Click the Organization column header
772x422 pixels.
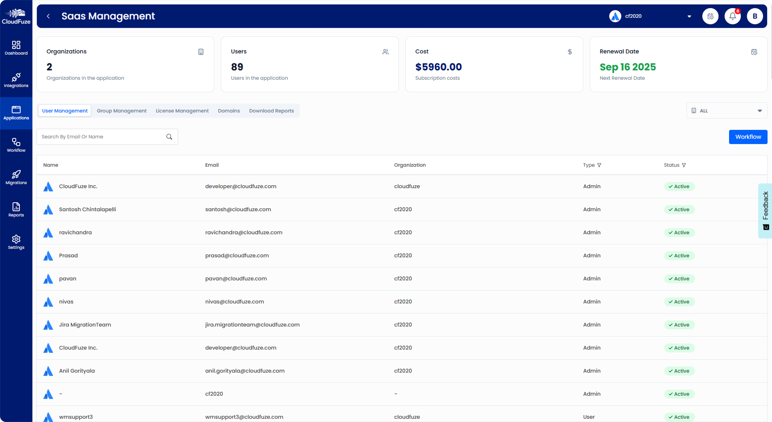[410, 165]
